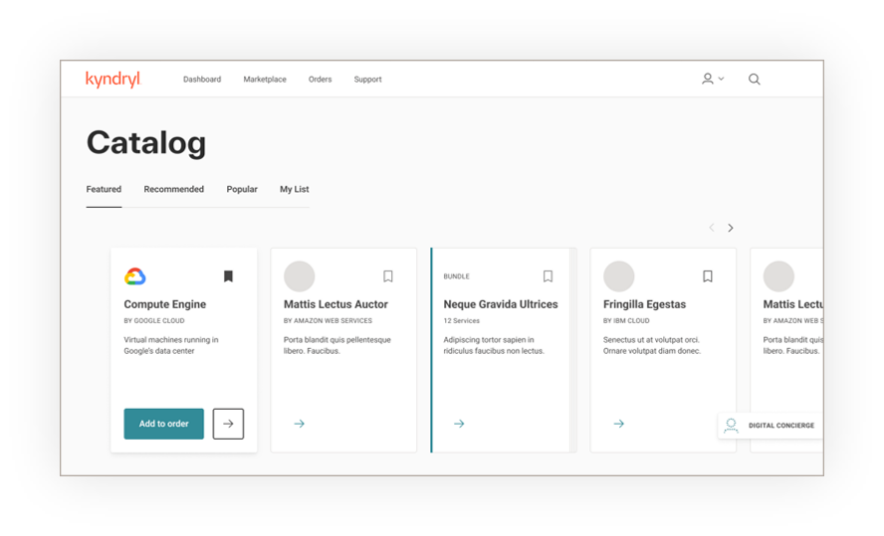The width and height of the screenshot is (884, 536).
Task: Click the Google Cloud logo icon
Action: [x=135, y=276]
